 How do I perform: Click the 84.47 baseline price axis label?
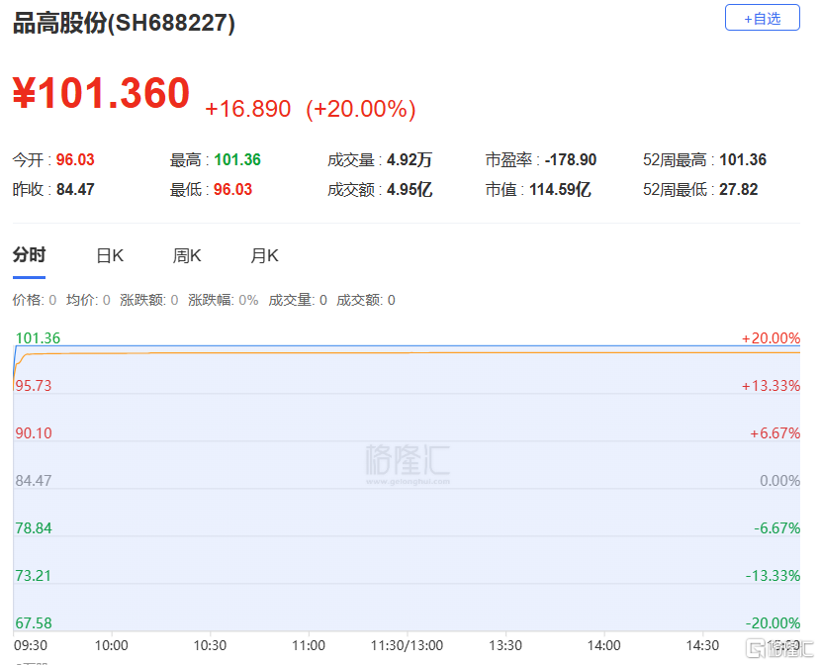33,481
